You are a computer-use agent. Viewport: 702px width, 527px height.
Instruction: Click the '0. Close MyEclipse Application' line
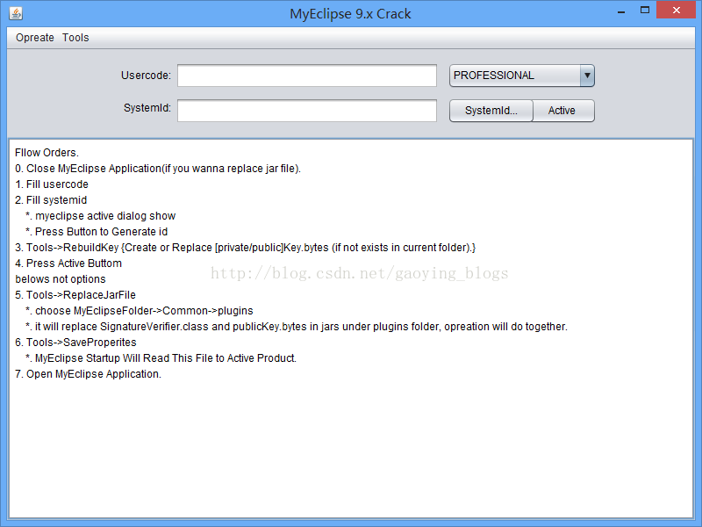158,169
